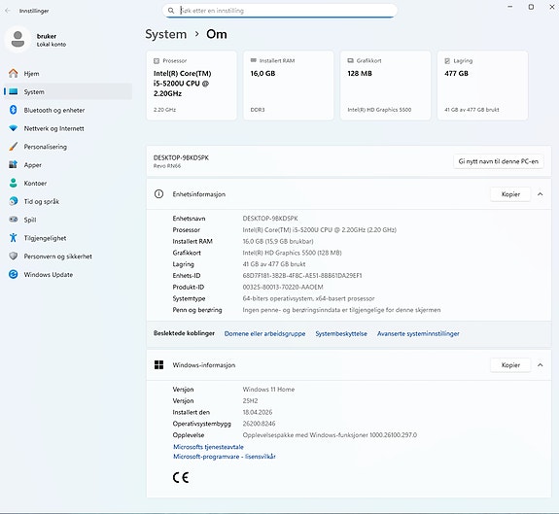Click the Bluetooth og enheter icon
Viewport: 559px width, 514px height.
point(14,110)
